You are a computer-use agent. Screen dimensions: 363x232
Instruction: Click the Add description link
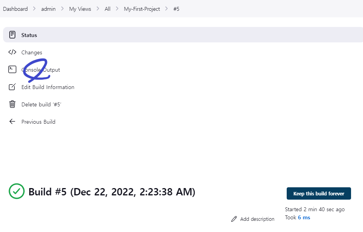[257, 219]
